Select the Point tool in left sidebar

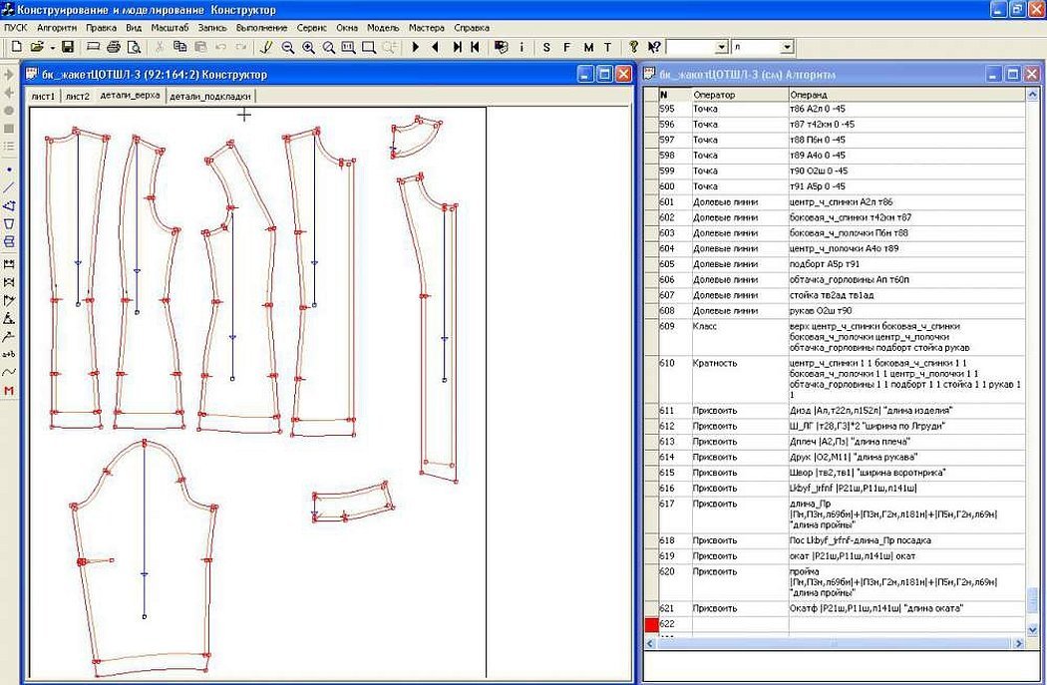point(9,170)
